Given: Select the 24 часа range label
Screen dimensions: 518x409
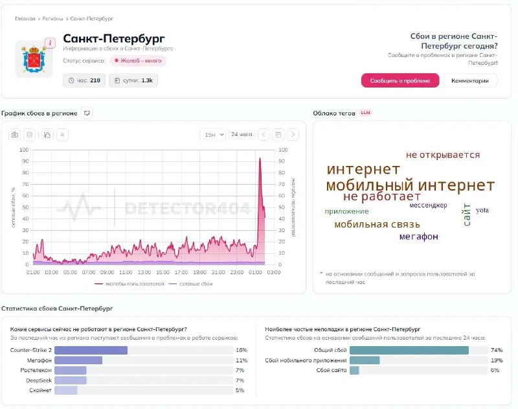Looking at the screenshot, I should [242, 134].
